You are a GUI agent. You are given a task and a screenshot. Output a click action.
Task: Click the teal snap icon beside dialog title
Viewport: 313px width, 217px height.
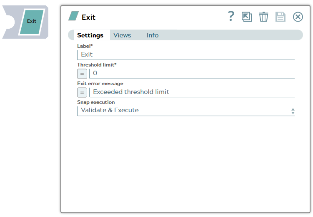coord(74,16)
